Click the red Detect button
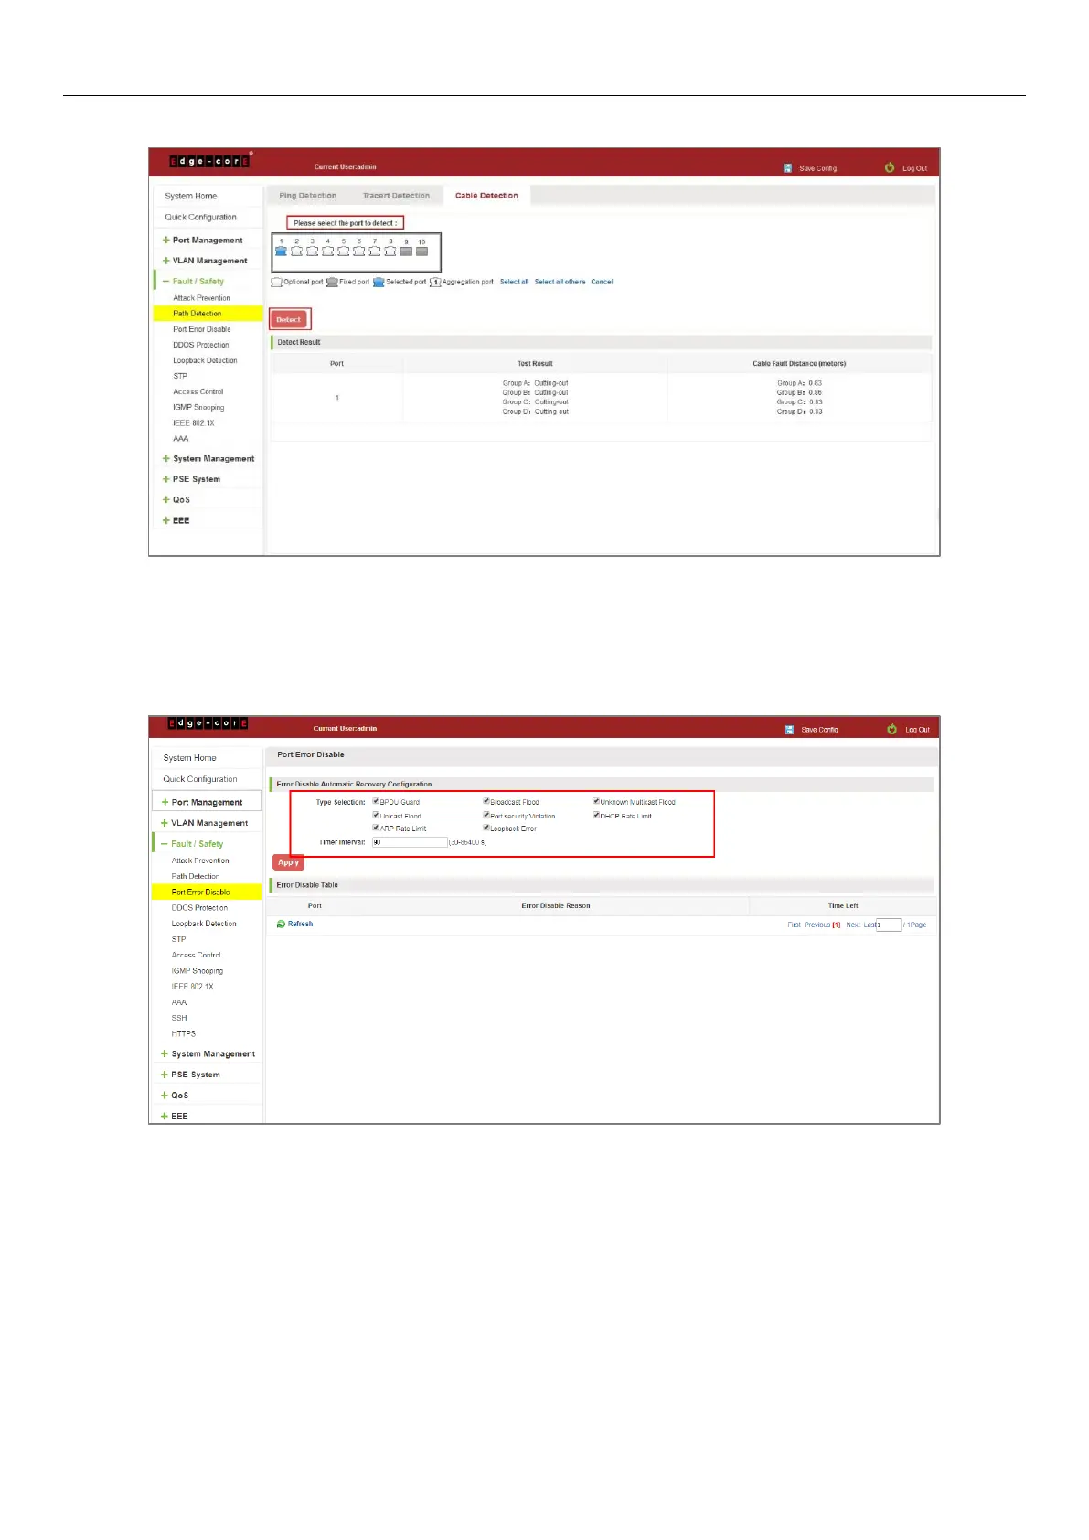Image resolution: width=1089 pixels, height=1540 pixels. click(289, 319)
